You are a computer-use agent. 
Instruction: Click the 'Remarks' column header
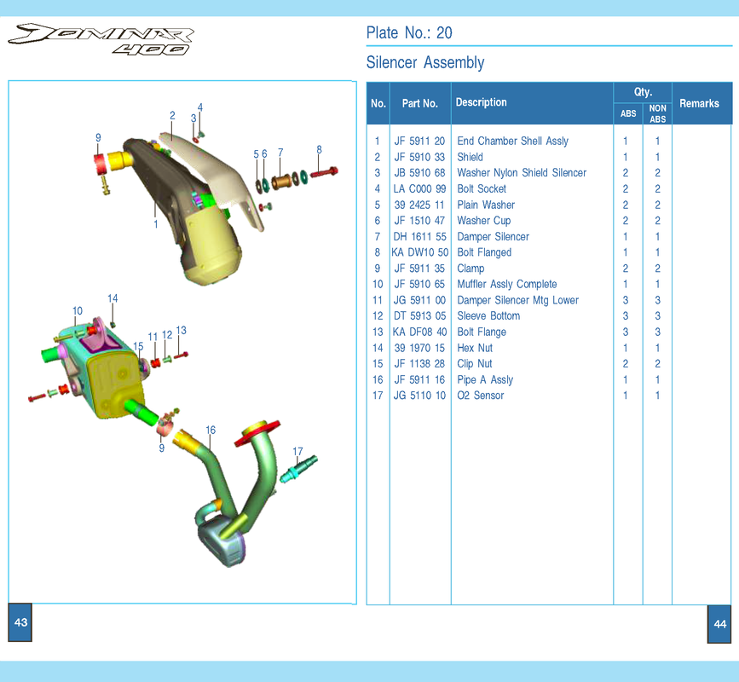pyautogui.click(x=699, y=103)
